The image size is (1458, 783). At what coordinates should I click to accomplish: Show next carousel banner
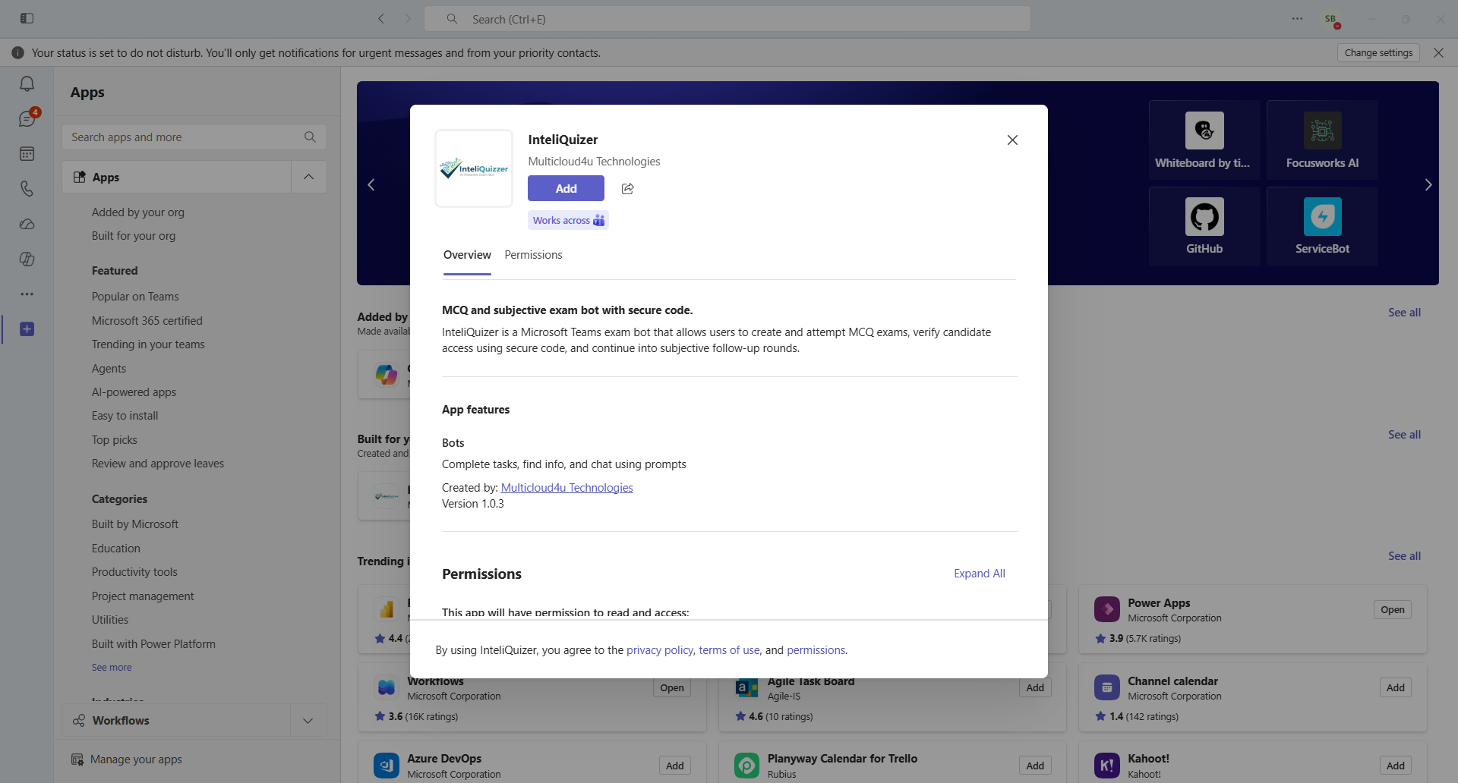(x=1428, y=184)
